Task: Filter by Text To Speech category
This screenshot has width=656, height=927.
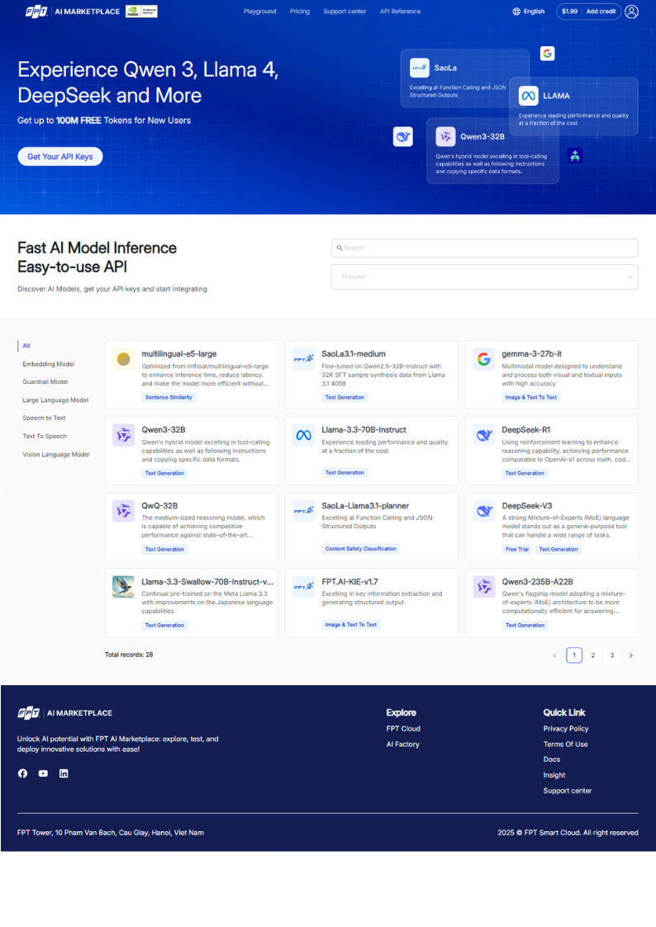Action: point(45,437)
